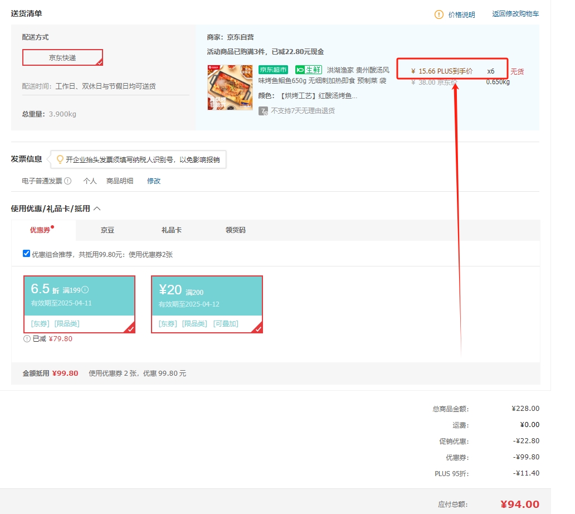Deselect the ¥20 满200 coupon
Screen dimensions: 575x514
pos(207,304)
